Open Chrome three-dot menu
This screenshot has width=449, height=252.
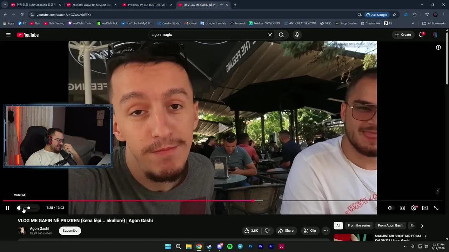tap(443, 15)
